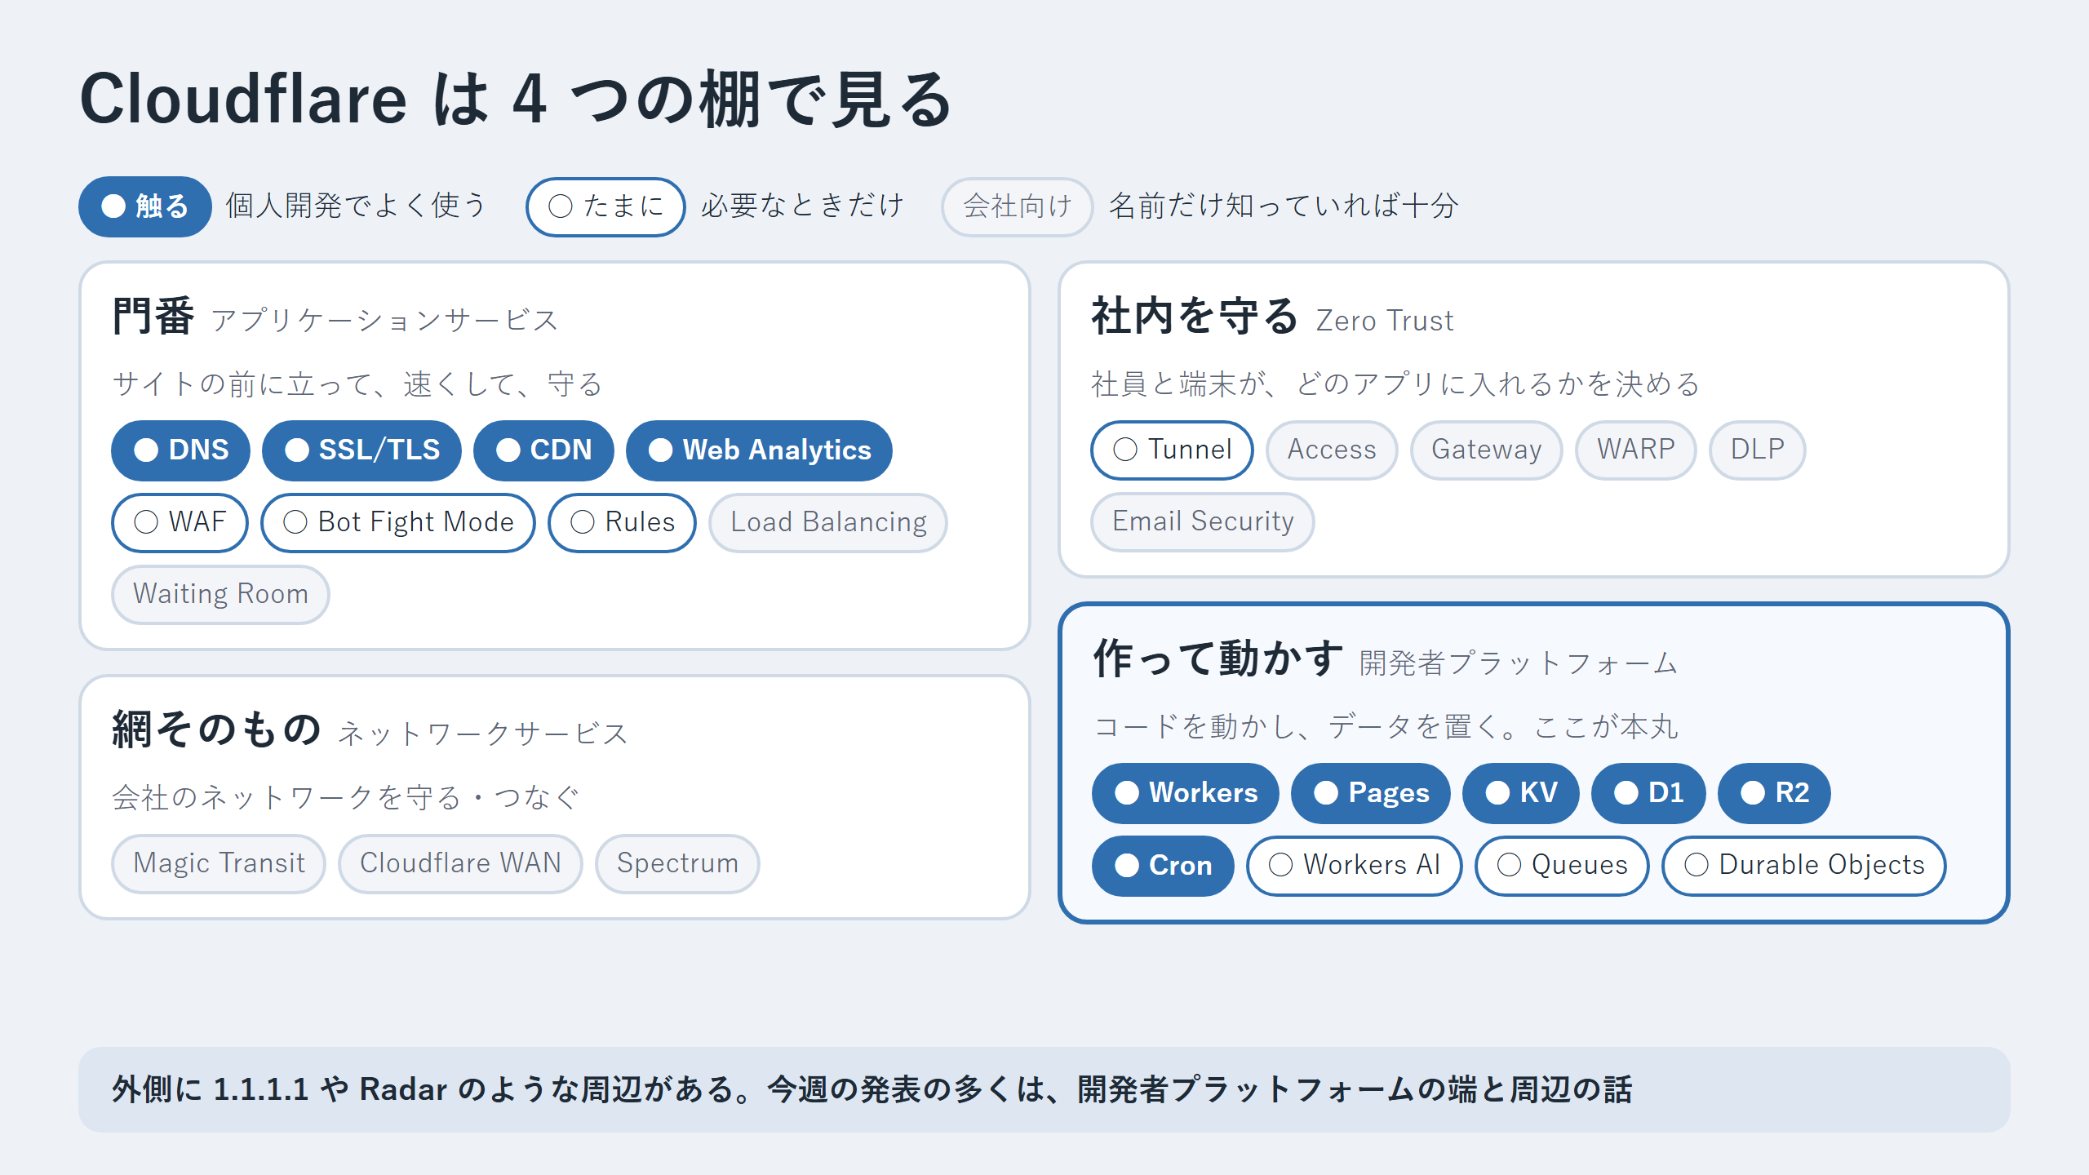2089x1175 pixels.
Task: Click the Waiting Room tag
Action: click(x=220, y=594)
